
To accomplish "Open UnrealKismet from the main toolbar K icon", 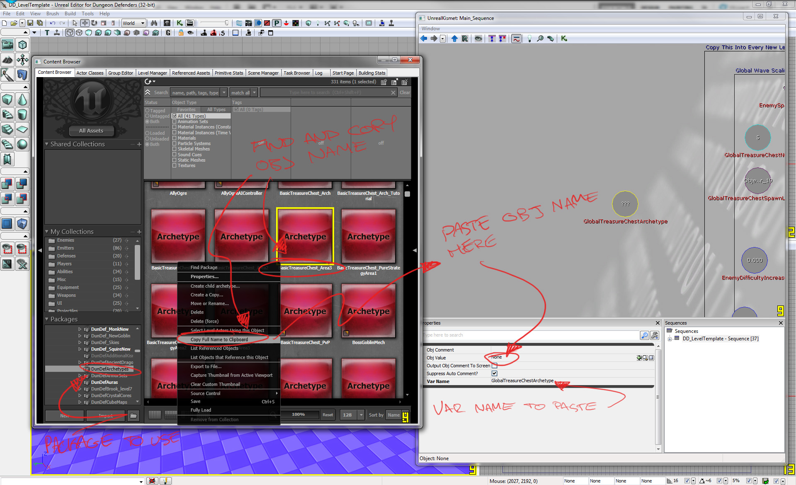I will [x=180, y=23].
